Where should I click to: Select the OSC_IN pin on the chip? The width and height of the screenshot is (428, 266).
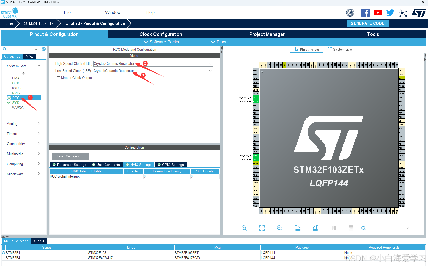256,156
